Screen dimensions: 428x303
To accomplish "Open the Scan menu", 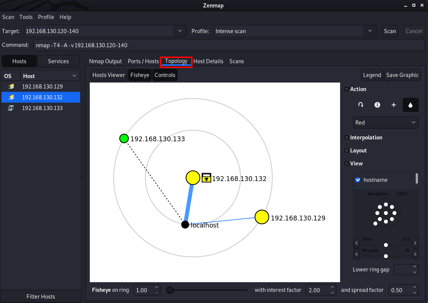I will coord(8,17).
